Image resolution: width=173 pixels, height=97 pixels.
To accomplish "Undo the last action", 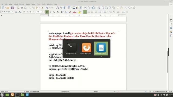I will [x=47, y=8].
